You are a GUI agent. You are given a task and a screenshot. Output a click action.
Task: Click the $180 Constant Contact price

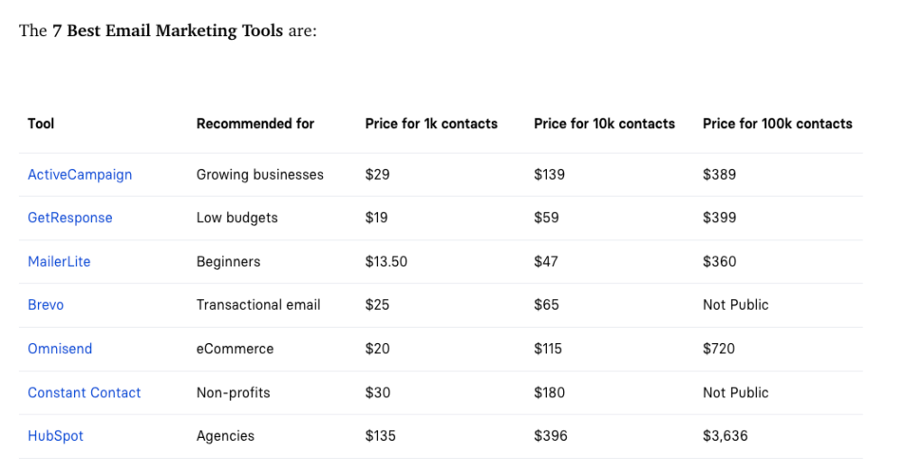[x=550, y=392]
